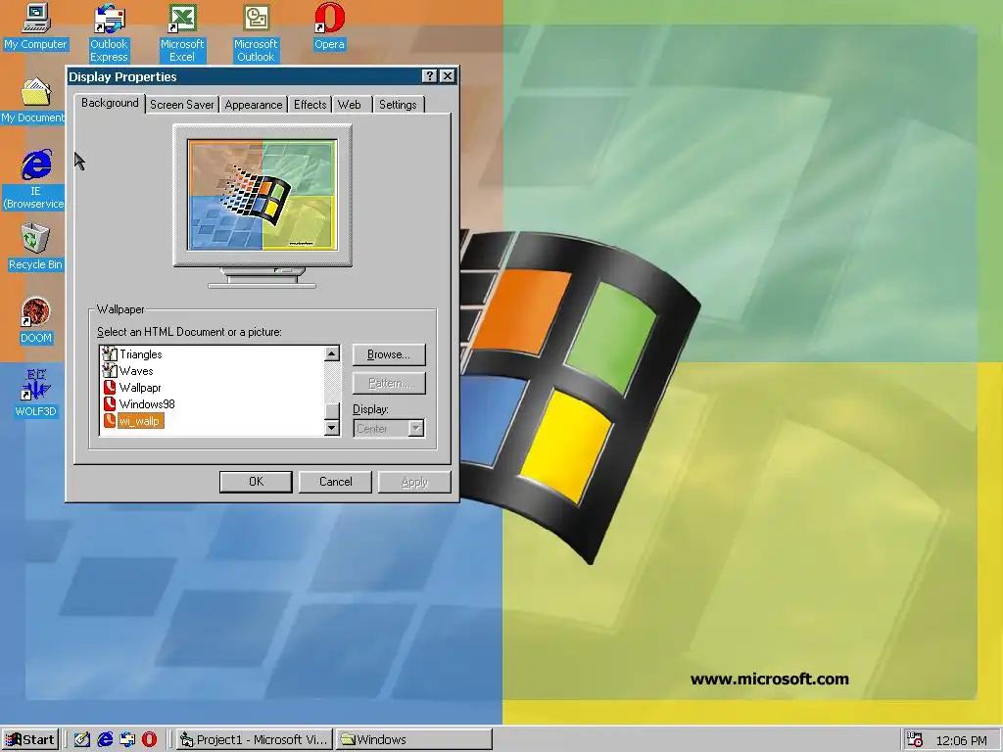The height and width of the screenshot is (752, 1003).
Task: Click wi_wallp file icon in list
Action: coord(110,420)
